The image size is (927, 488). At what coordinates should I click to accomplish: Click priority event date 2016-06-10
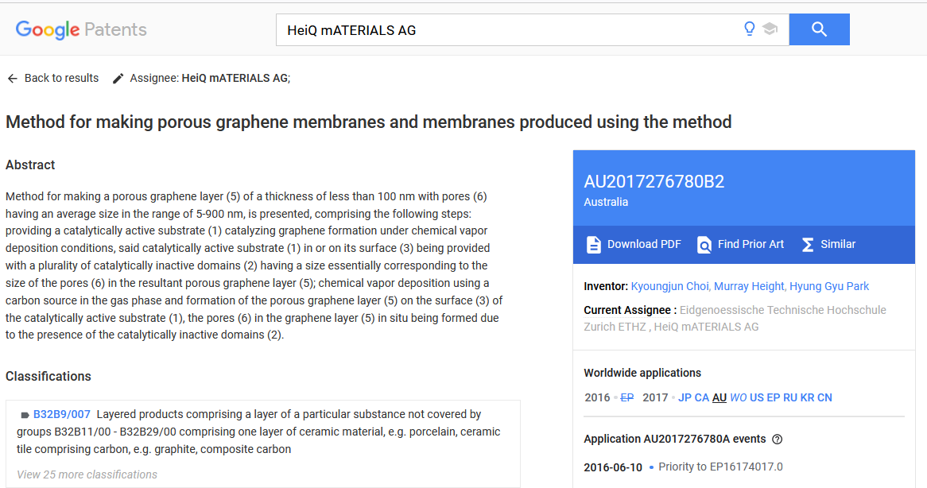(613, 467)
